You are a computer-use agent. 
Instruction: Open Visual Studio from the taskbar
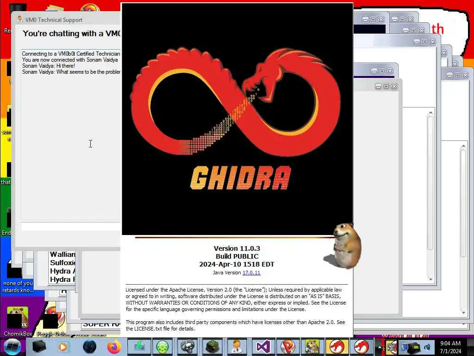(262, 347)
